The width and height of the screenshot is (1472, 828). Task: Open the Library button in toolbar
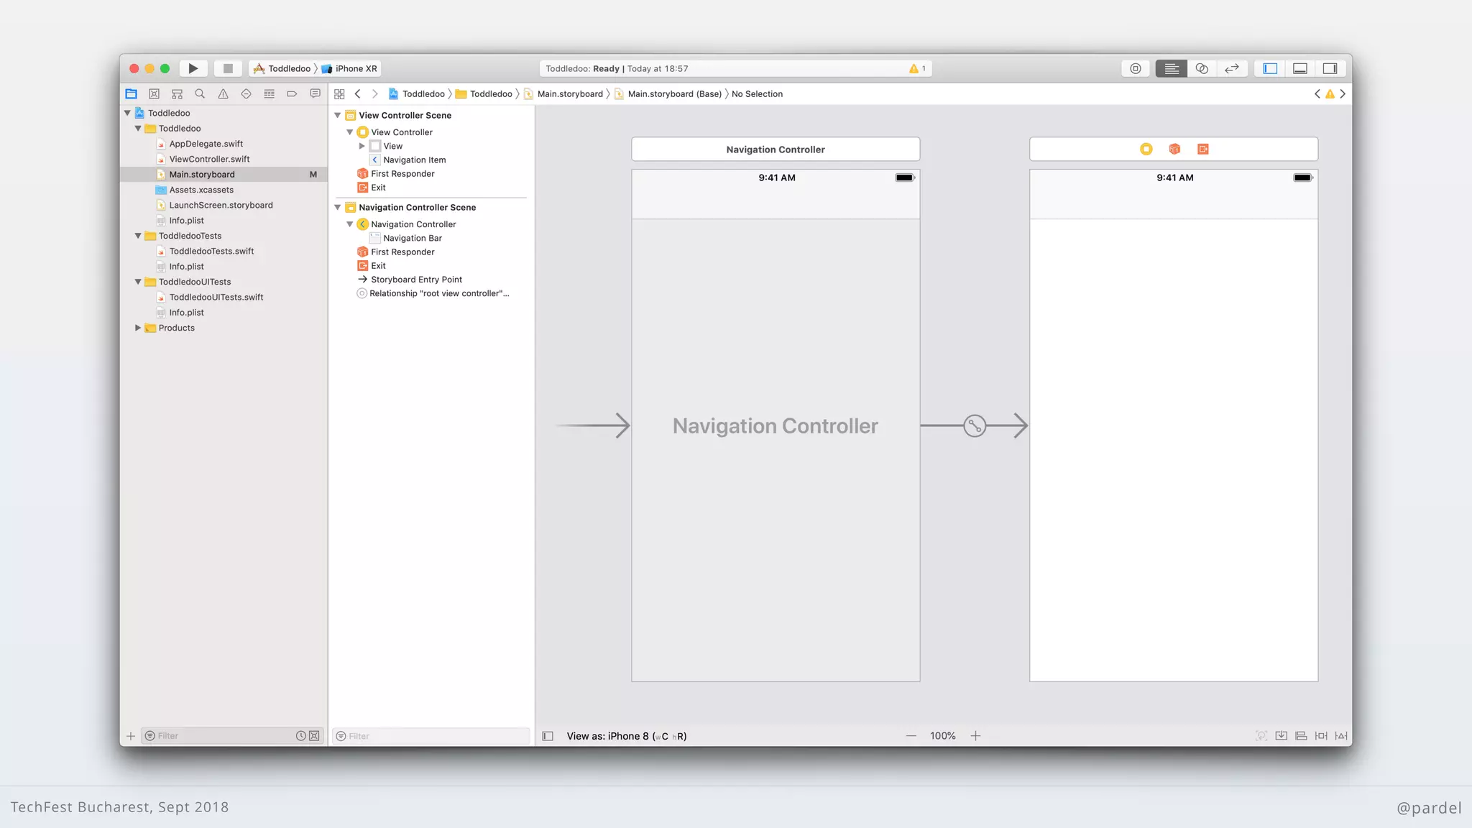(x=1135, y=68)
